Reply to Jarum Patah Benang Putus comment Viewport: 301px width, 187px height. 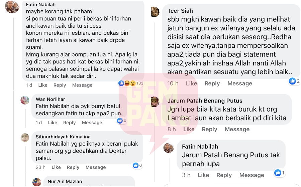(x=209, y=129)
